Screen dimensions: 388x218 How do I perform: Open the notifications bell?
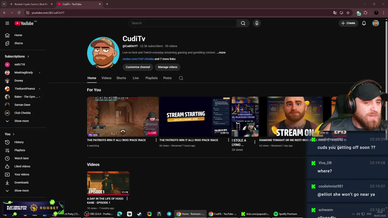364,23
